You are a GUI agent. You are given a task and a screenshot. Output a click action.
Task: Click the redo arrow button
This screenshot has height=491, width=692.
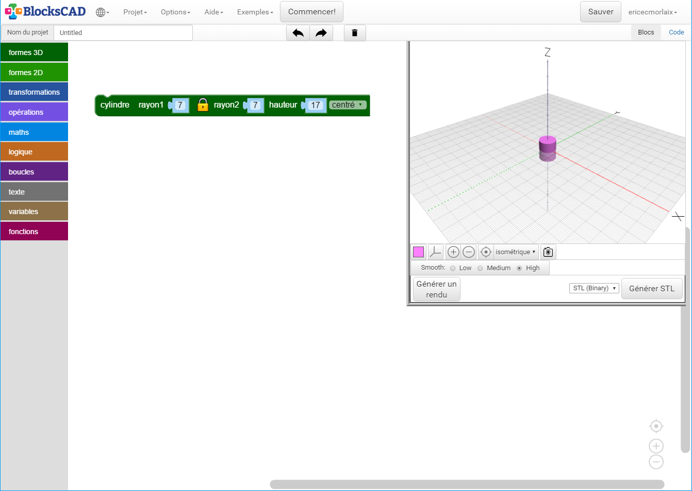[x=321, y=33]
